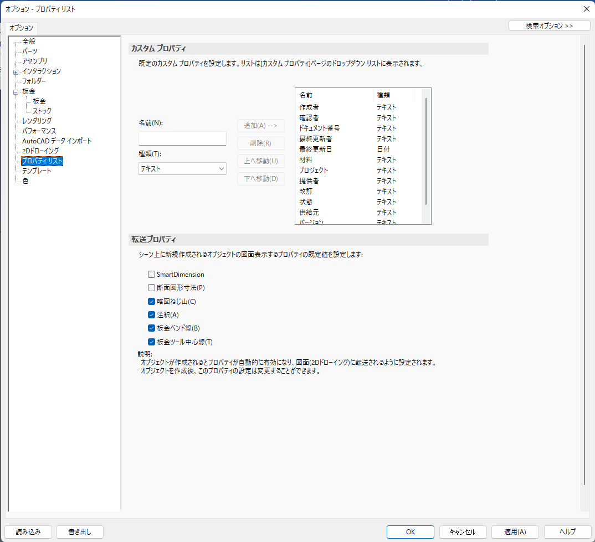
Task: Go to the 色 settings page
Action: [x=25, y=181]
